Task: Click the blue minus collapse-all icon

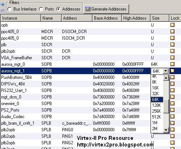Action: pyautogui.click(x=3, y=11)
